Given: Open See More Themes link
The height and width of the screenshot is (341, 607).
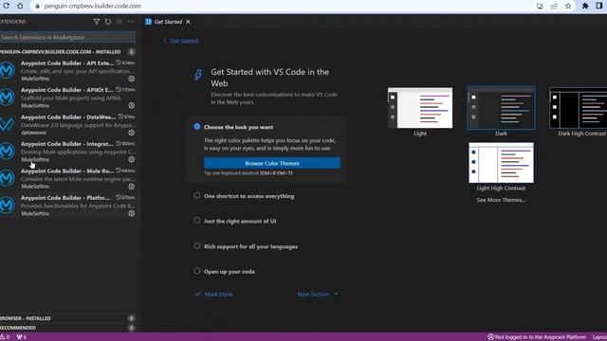Looking at the screenshot, I should (x=501, y=200).
